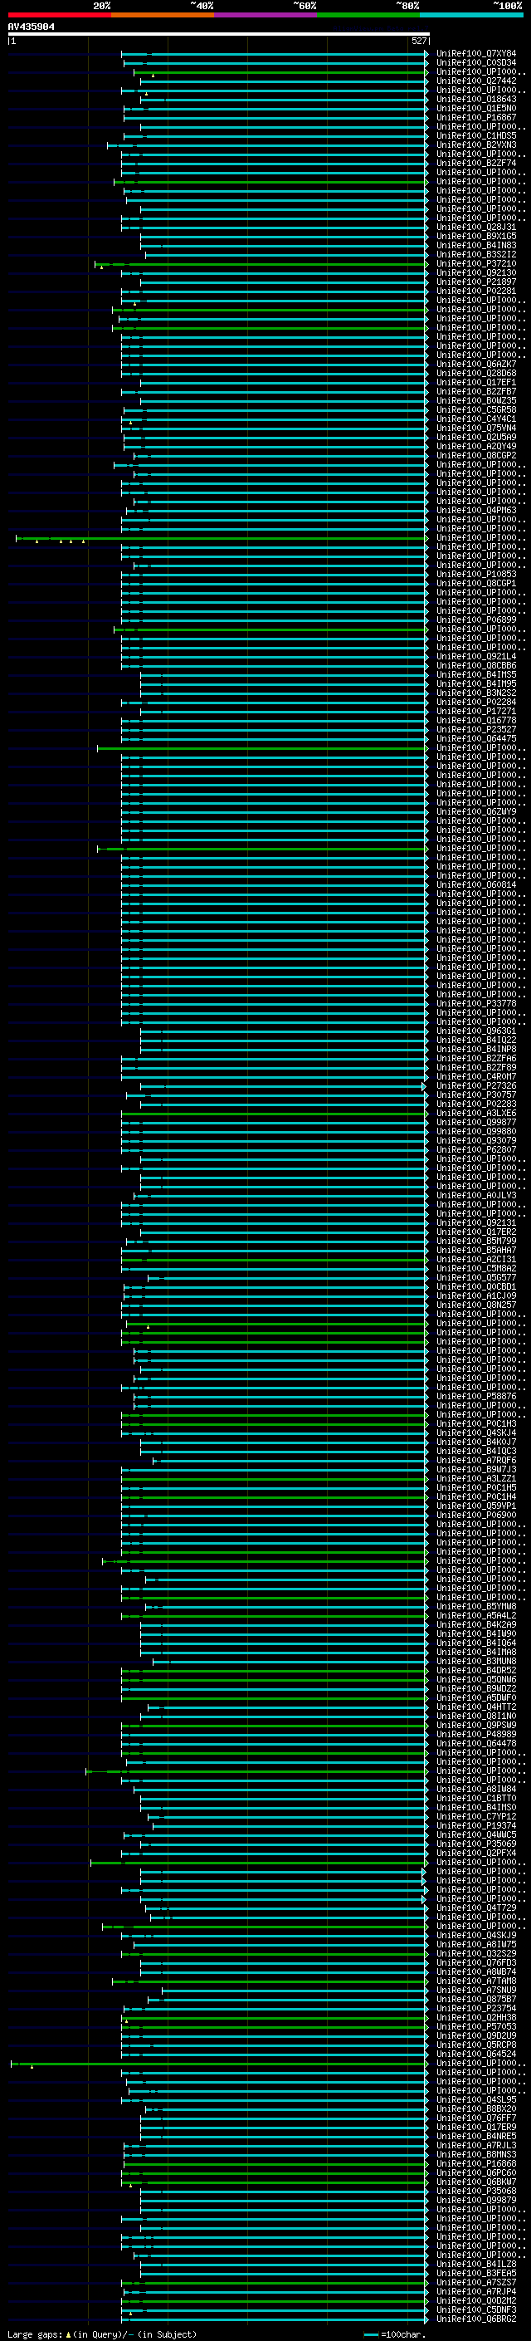Click hit UniRef100_P16868
531x2341 pixels.
click(476, 2164)
